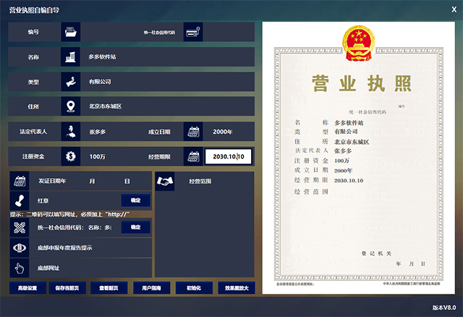Click the calendar icon for 成立日期
Image resolution: width=463 pixels, height=317 pixels.
[x=193, y=132]
